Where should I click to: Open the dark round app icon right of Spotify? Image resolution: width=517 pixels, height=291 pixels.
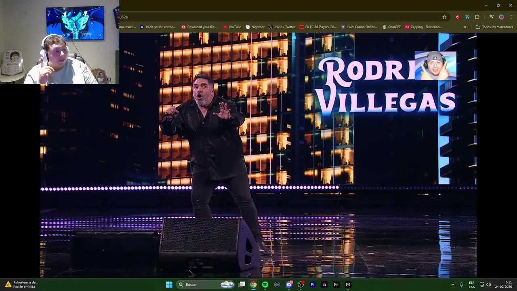[x=277, y=285]
